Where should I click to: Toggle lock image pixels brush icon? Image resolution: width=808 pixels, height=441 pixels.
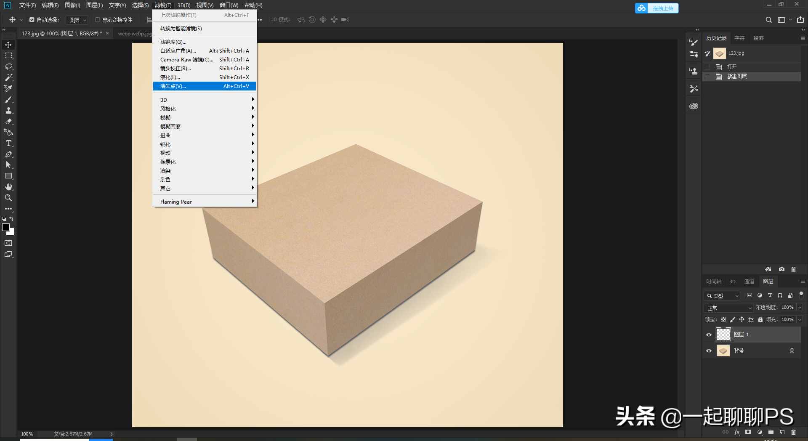(x=732, y=319)
